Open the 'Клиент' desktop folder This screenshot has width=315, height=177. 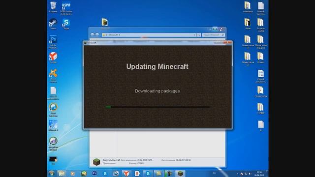click(x=261, y=58)
